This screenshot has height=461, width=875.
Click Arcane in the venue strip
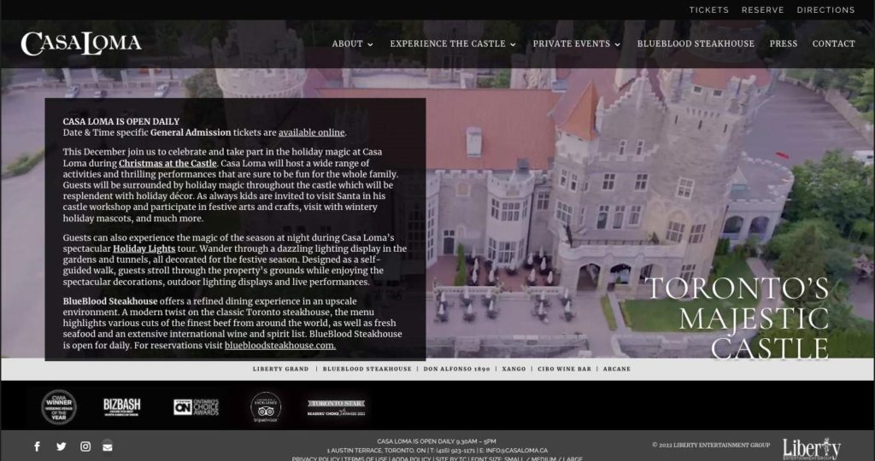617,369
